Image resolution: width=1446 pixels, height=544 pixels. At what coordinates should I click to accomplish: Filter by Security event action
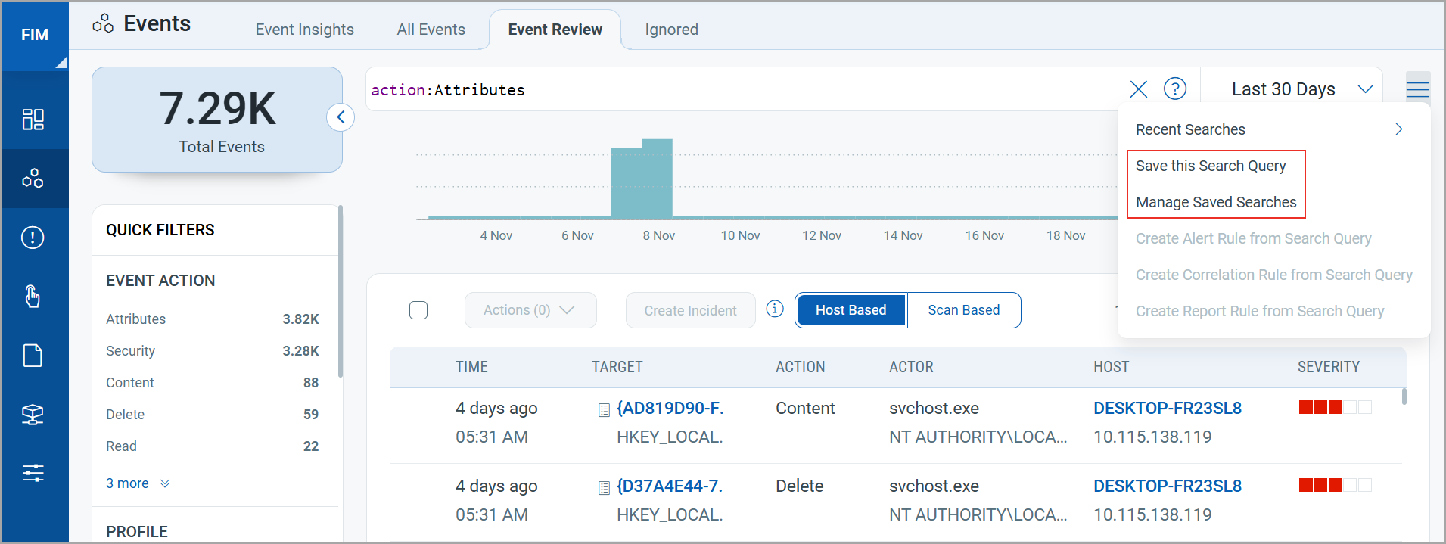(212, 351)
